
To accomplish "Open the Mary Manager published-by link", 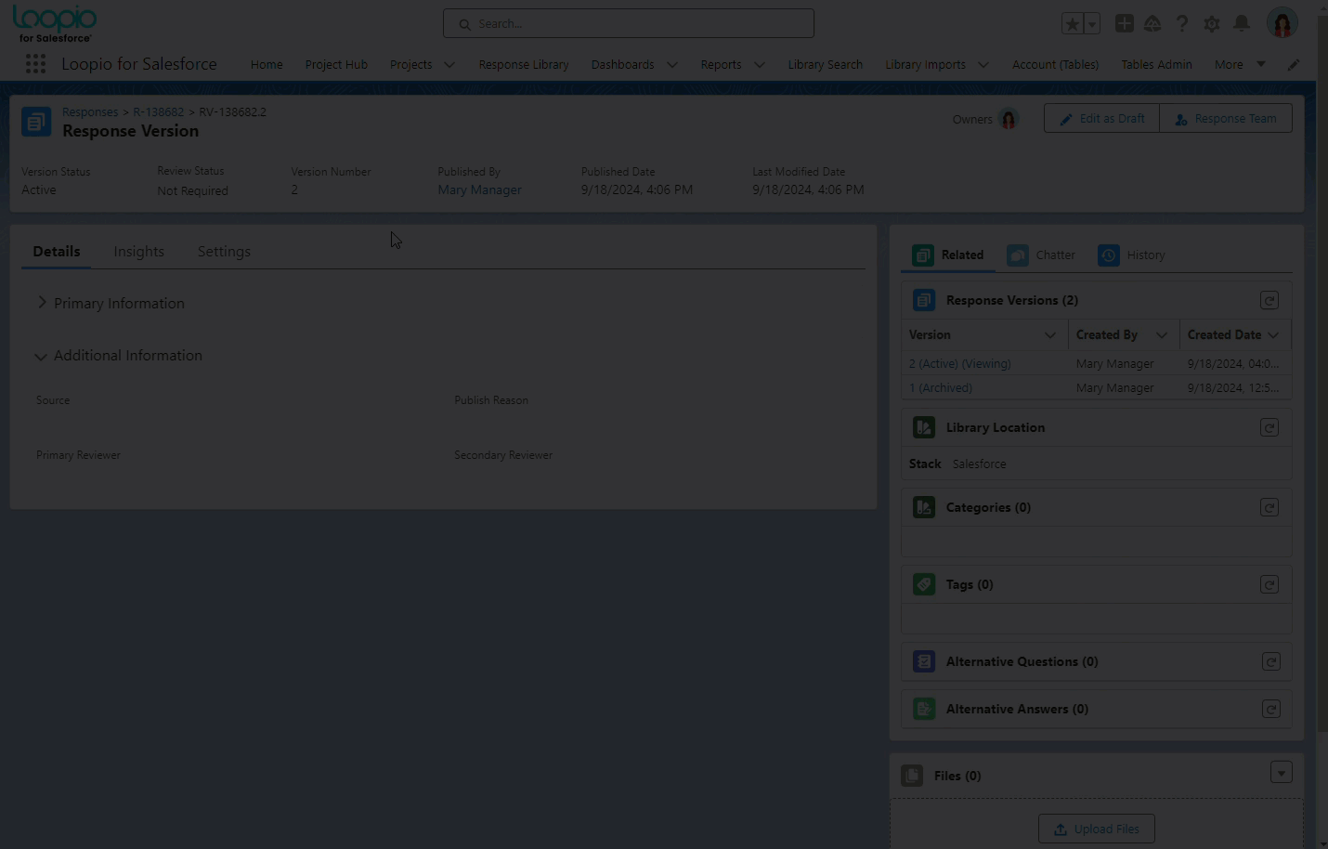I will 479,189.
